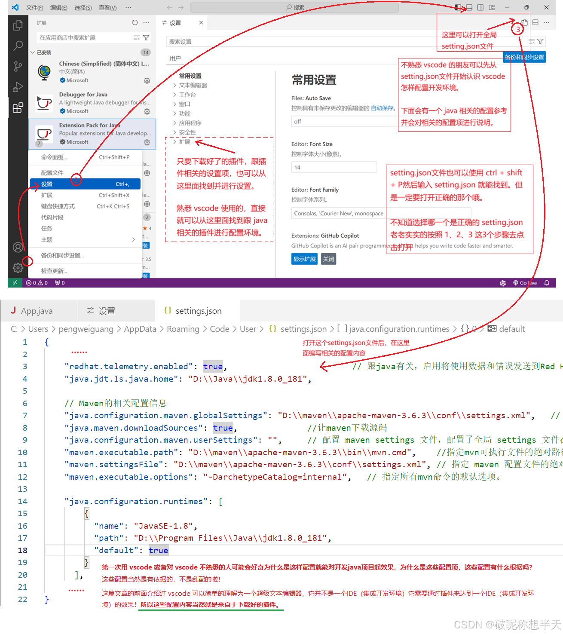This screenshot has width=563, height=634.
Task: Open the 文件(F) menu
Action: point(34,8)
